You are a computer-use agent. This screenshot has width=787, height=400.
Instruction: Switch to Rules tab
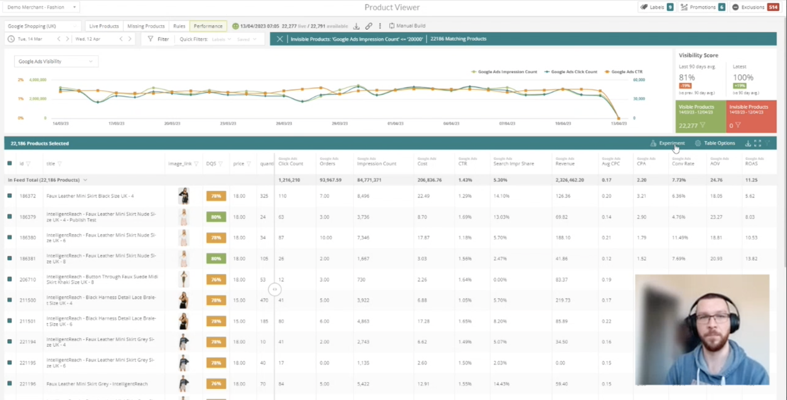click(x=179, y=26)
